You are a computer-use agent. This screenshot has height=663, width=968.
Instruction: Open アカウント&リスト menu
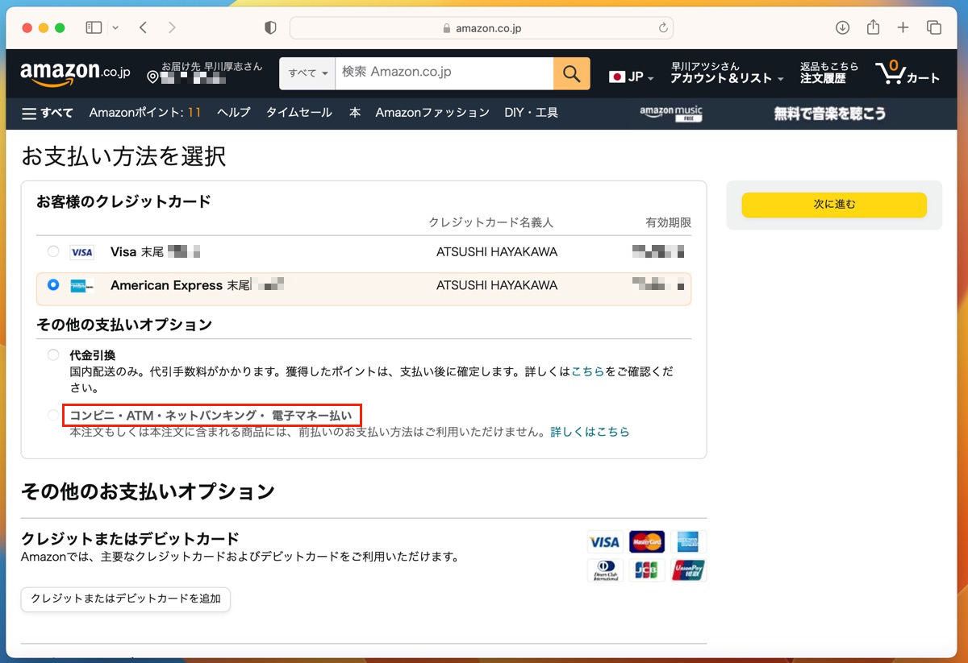click(727, 73)
